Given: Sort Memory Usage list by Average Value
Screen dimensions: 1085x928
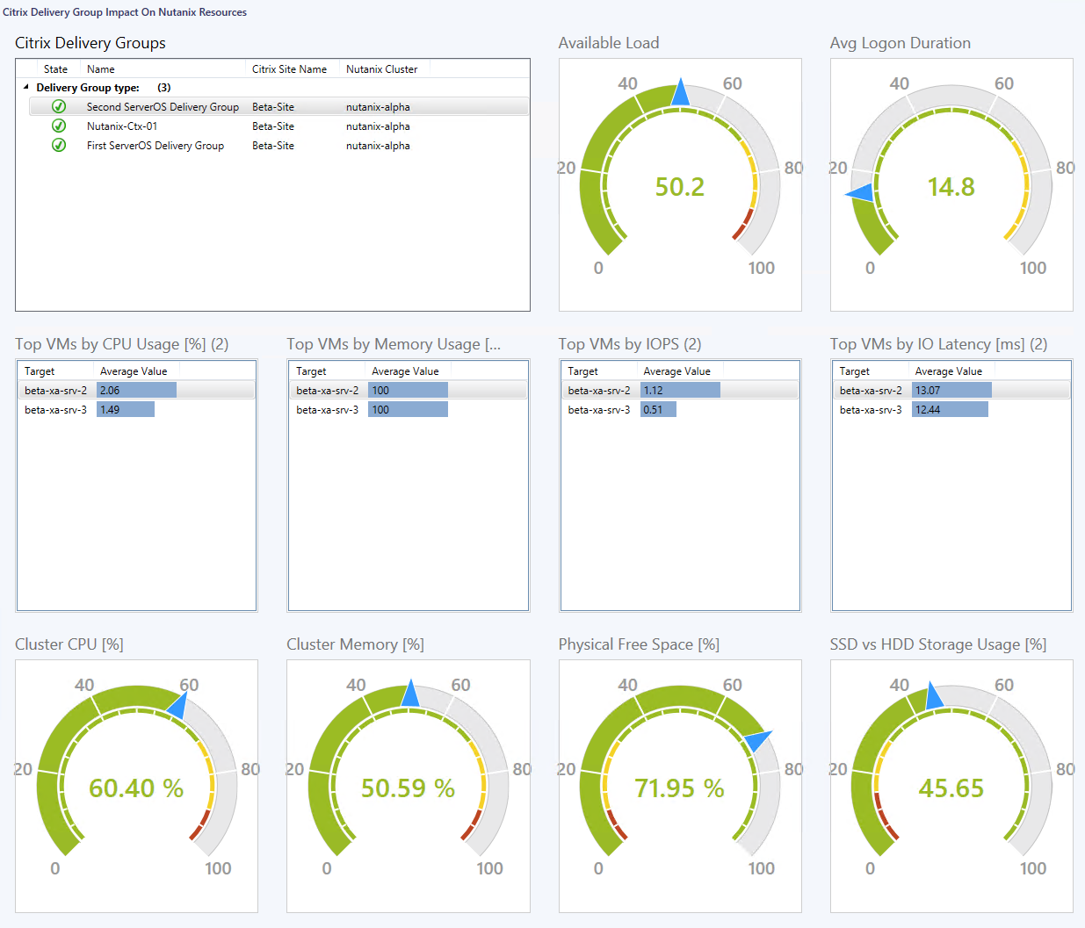Looking at the screenshot, I should click(405, 371).
